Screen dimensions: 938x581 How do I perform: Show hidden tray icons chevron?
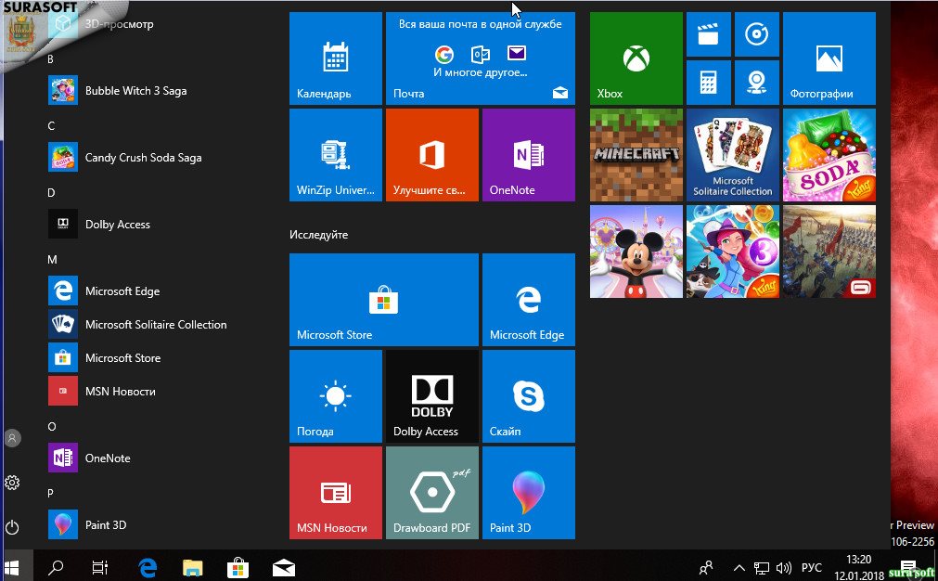pyautogui.click(x=739, y=567)
